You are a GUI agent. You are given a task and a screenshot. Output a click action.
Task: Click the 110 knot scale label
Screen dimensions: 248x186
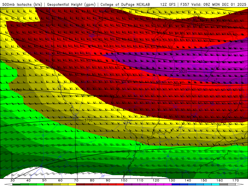coord(140,180)
